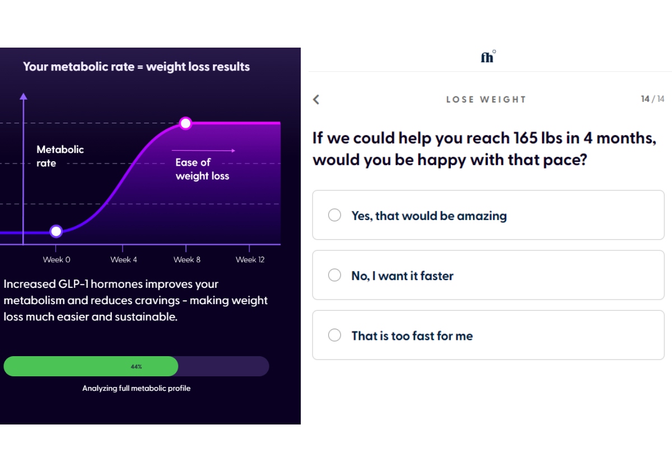This screenshot has width=672, height=476.
Task: Click "Analyzing full metabolic profile" text
Action: tap(136, 388)
